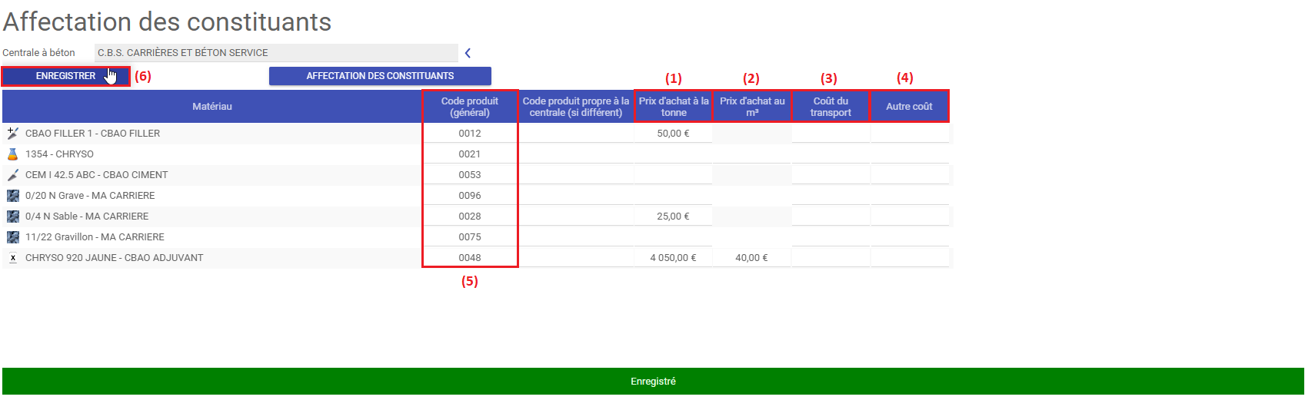Edit price per m³ 40,00 €

752,257
